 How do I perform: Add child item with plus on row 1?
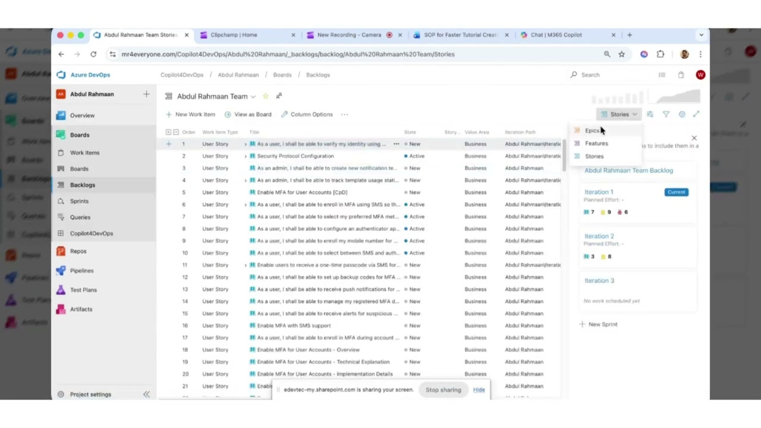(169, 144)
